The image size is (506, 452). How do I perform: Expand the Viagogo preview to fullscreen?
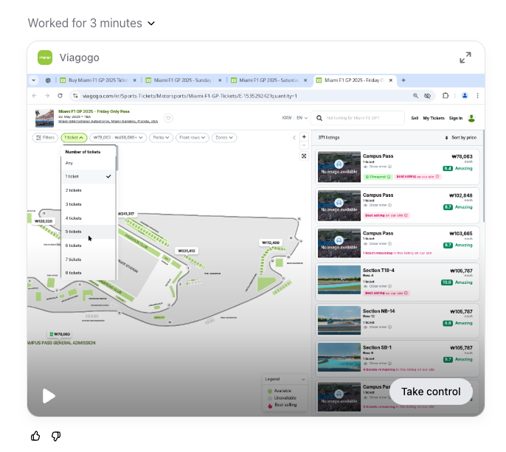(x=465, y=58)
